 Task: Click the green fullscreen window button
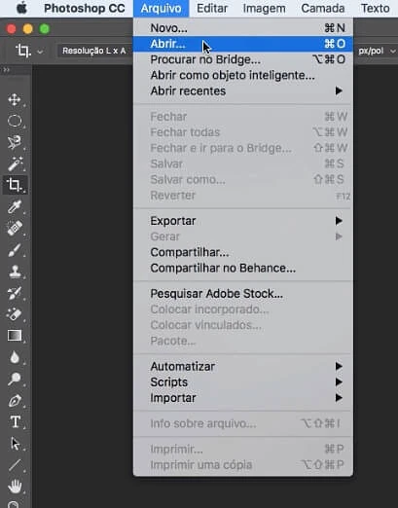point(45,29)
